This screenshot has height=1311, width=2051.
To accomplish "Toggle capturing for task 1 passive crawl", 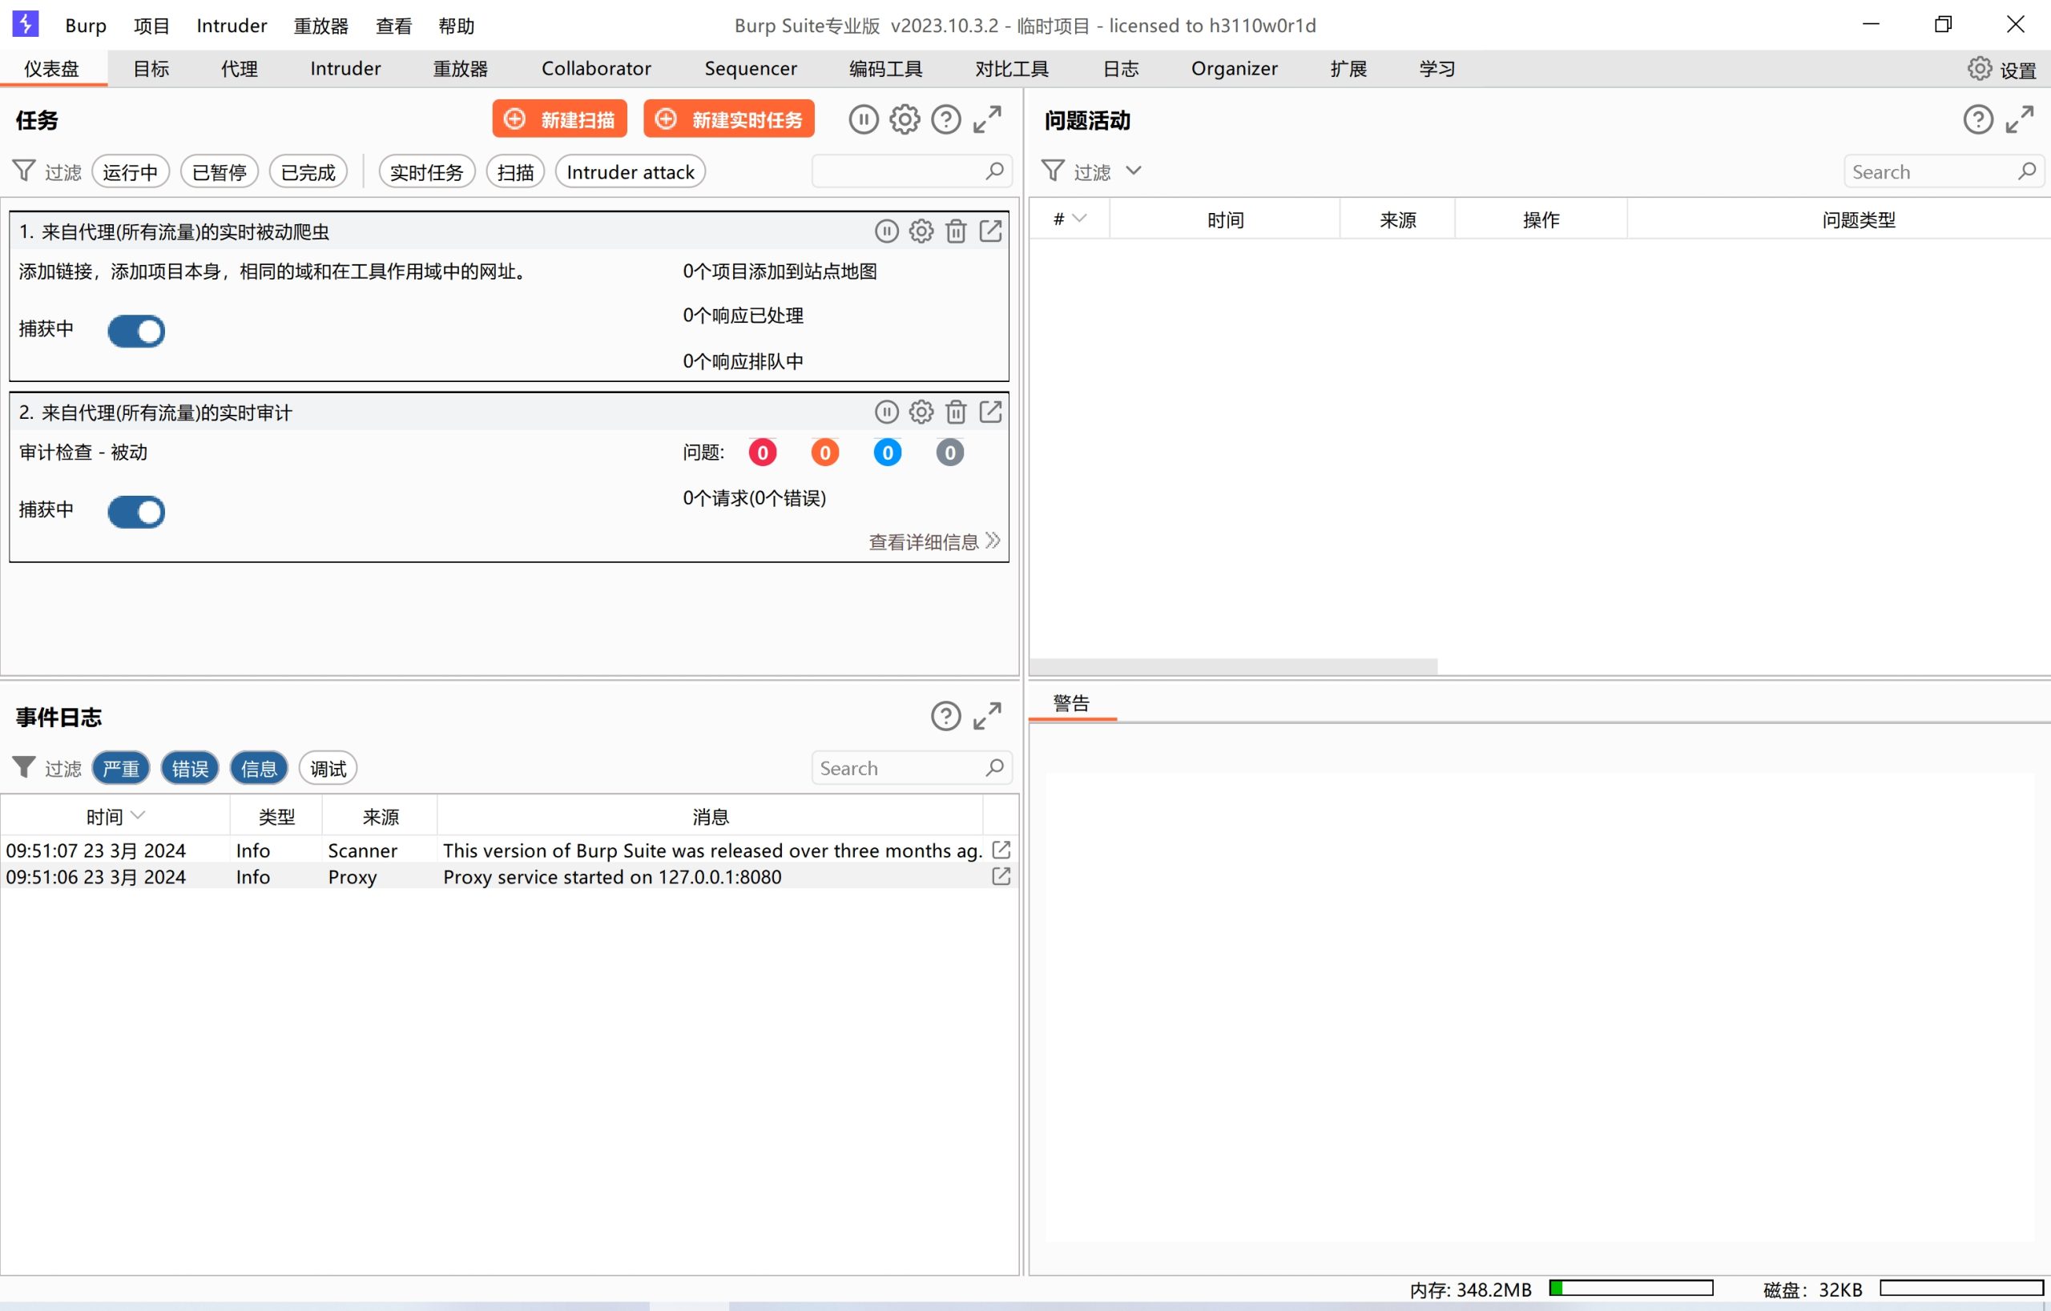I will point(136,332).
